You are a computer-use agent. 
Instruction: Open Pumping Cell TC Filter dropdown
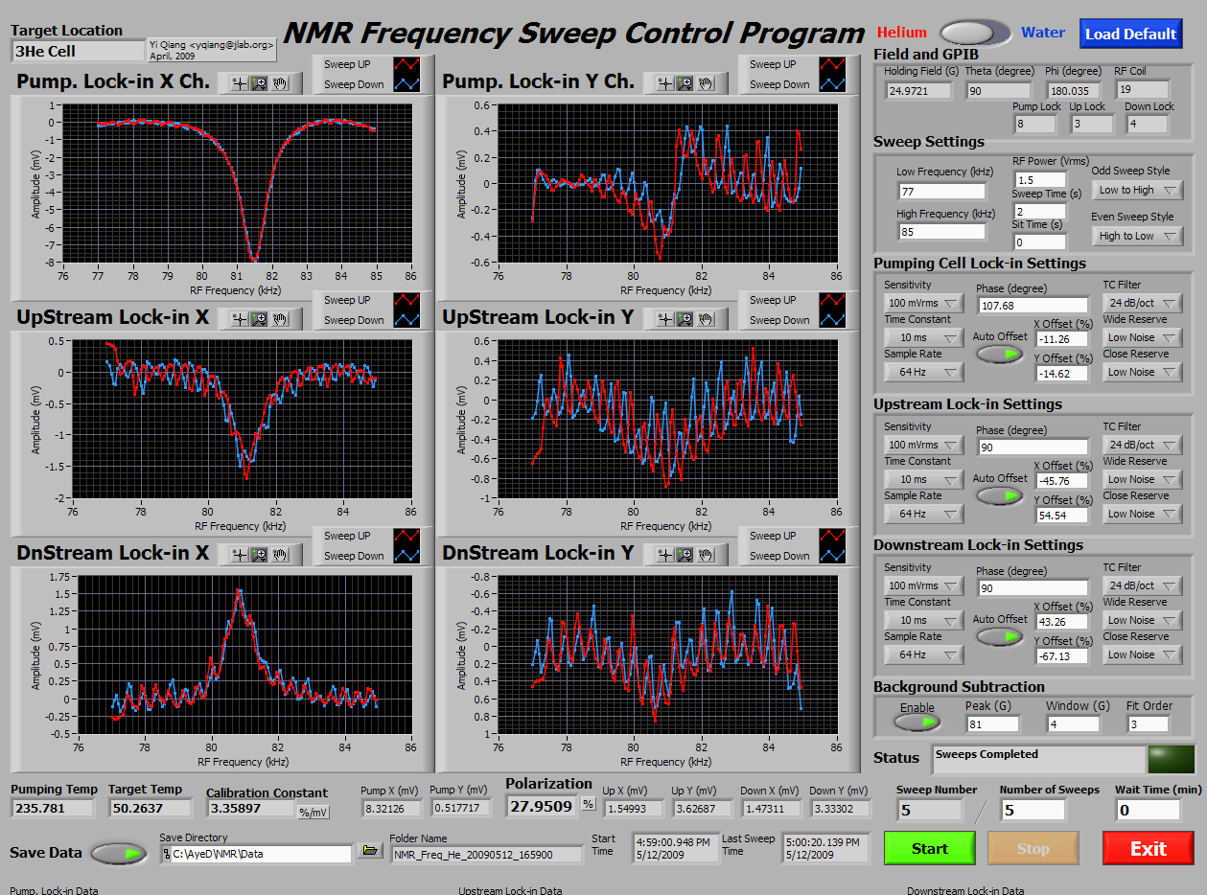pos(1143,303)
